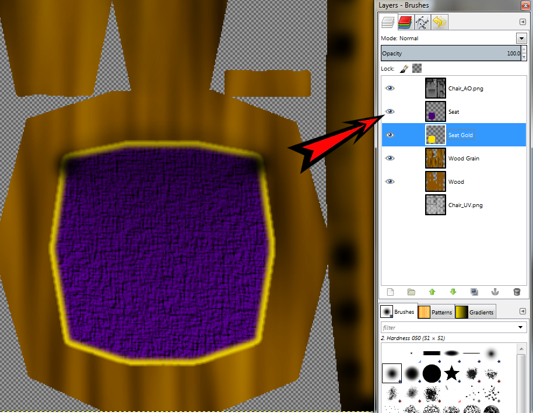Click the Opacity spinner arrows
The image size is (533, 413).
pyautogui.click(x=524, y=53)
